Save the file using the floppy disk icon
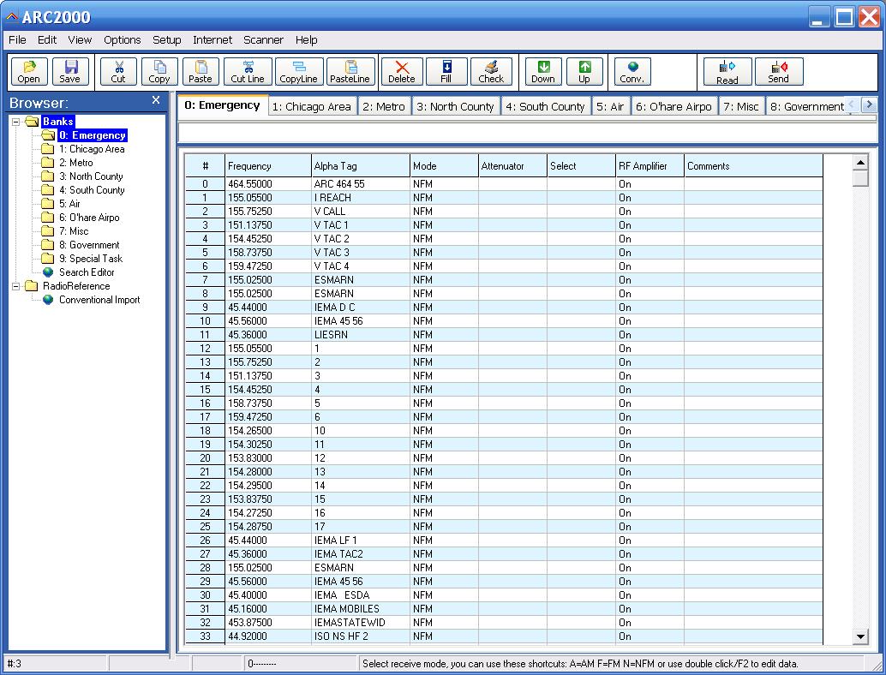Viewport: 886px width, 675px height. pos(70,71)
